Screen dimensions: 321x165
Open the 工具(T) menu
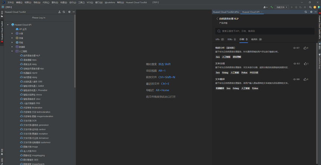(x=82, y=3)
